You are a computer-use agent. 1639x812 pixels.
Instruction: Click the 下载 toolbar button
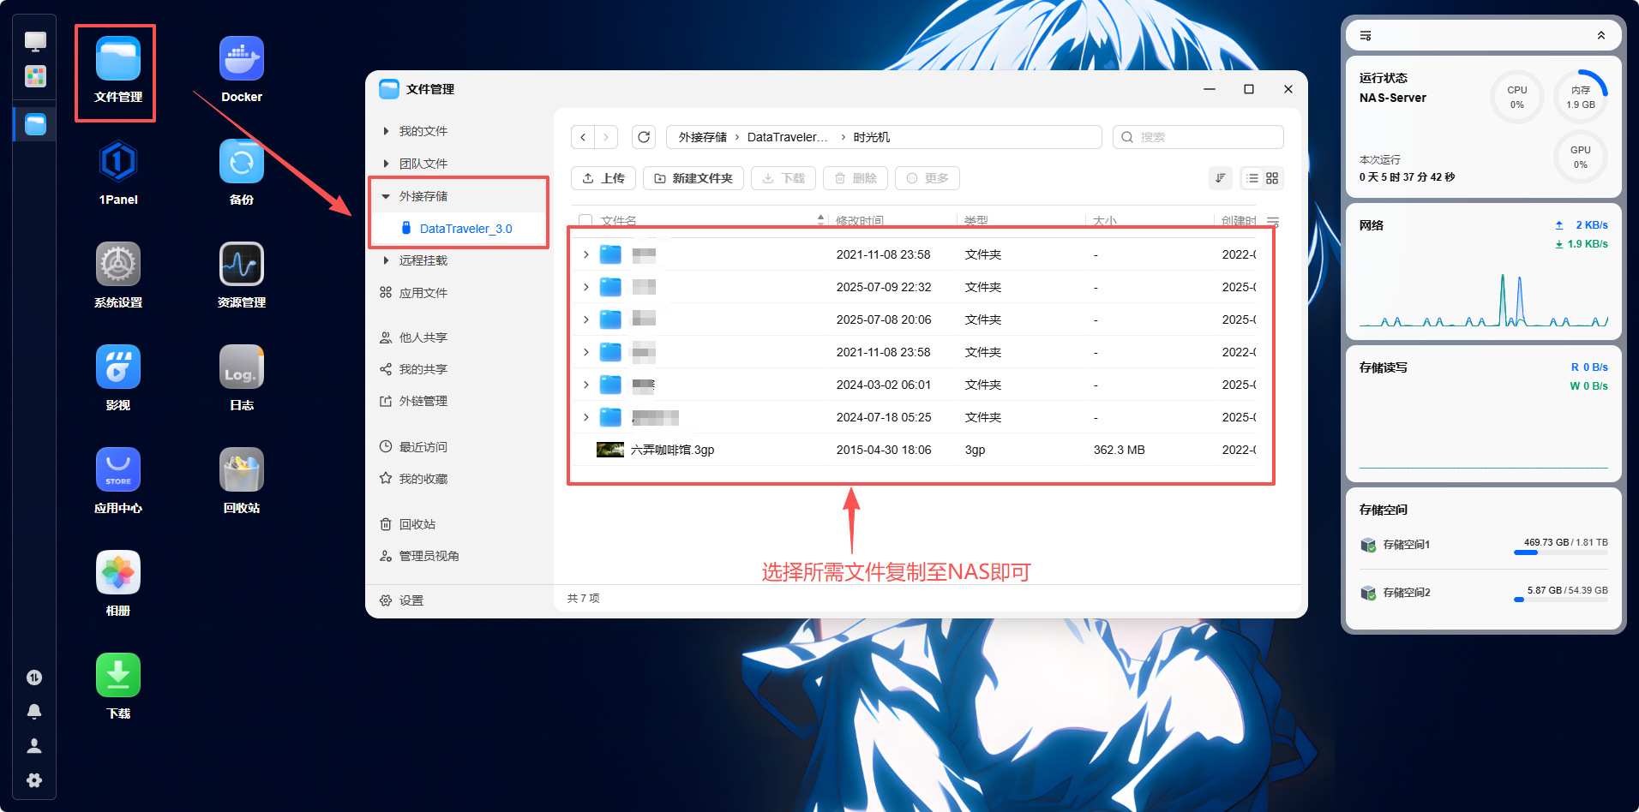(x=783, y=178)
